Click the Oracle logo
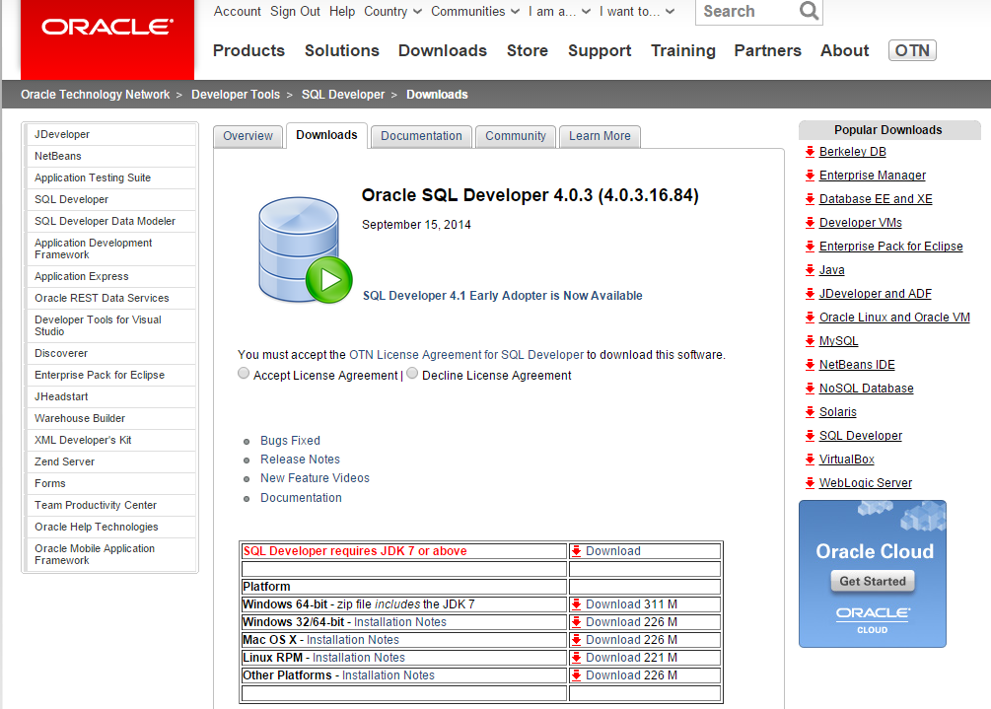Image resolution: width=991 pixels, height=709 pixels. tap(106, 28)
